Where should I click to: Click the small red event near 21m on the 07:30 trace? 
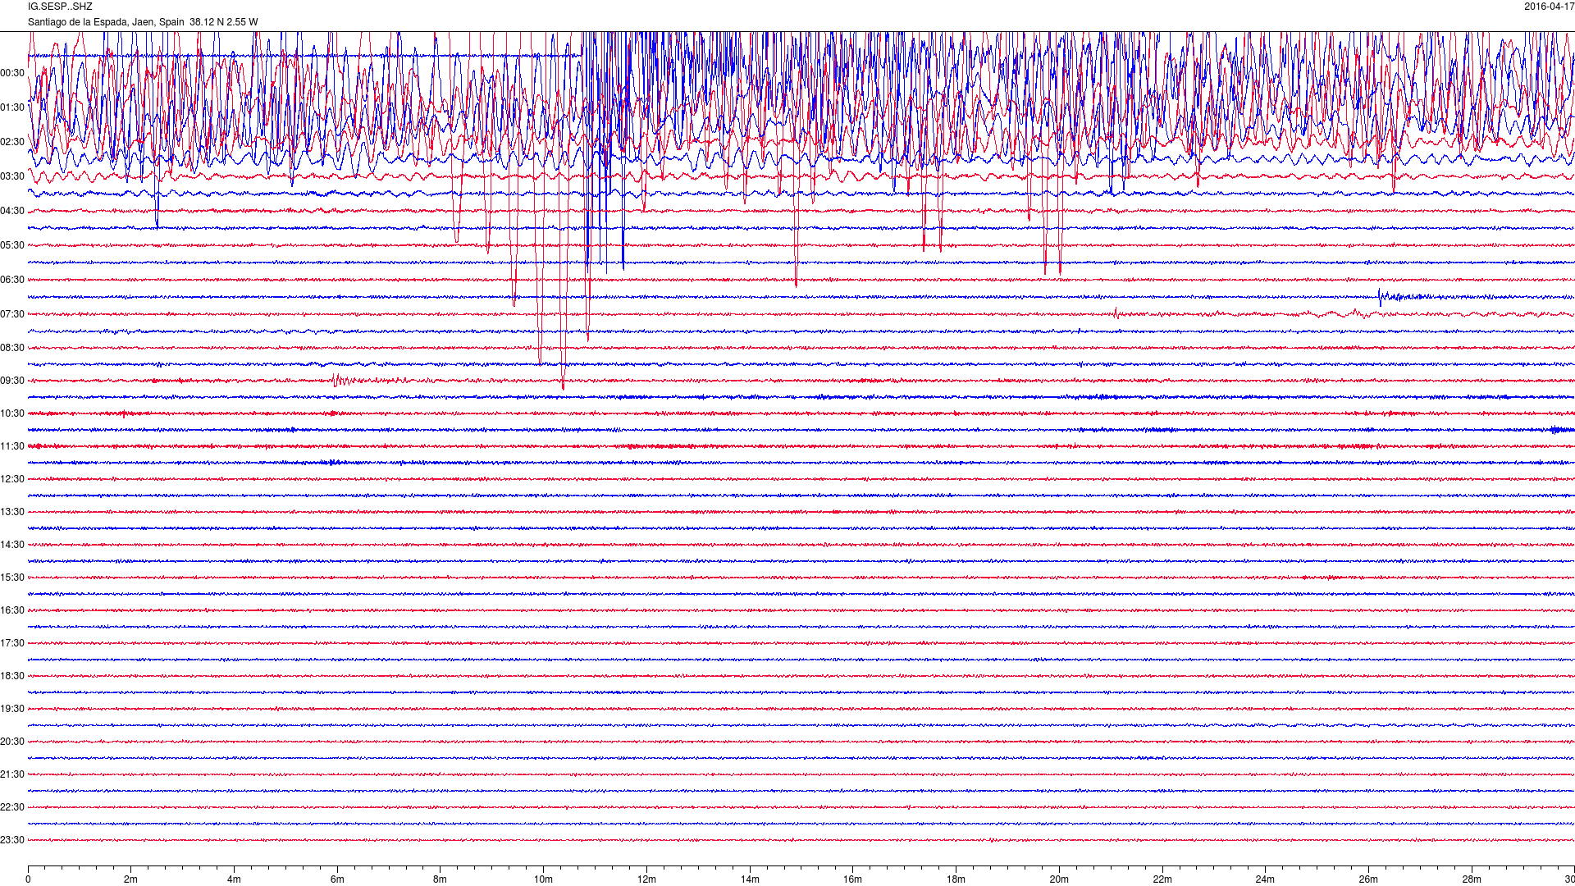(1116, 313)
